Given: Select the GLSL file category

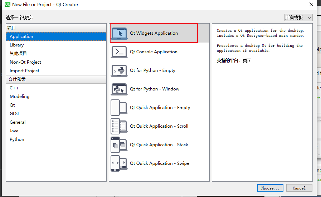Looking at the screenshot, I should point(56,114).
